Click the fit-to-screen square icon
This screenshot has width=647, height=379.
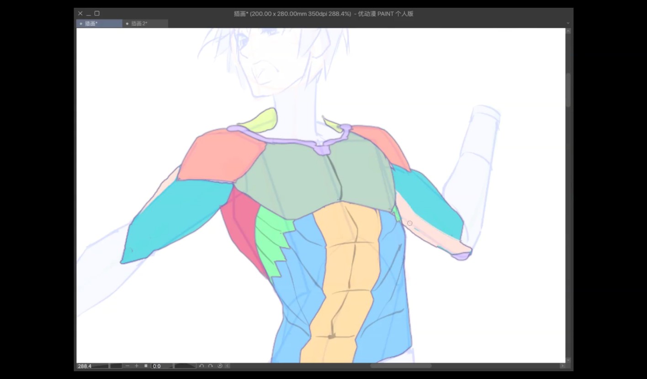pyautogui.click(x=146, y=366)
